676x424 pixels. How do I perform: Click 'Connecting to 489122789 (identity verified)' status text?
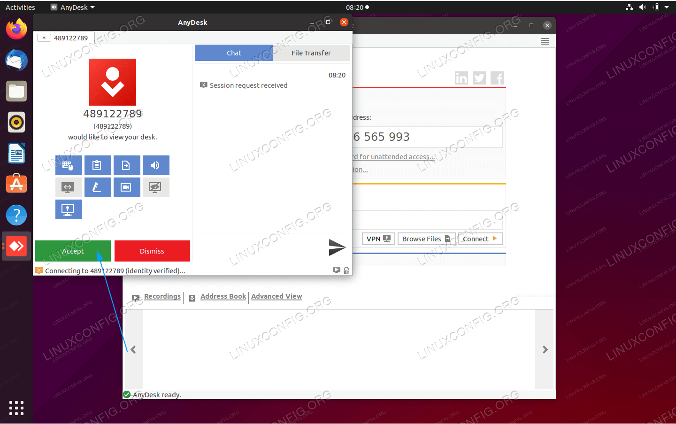pos(115,271)
